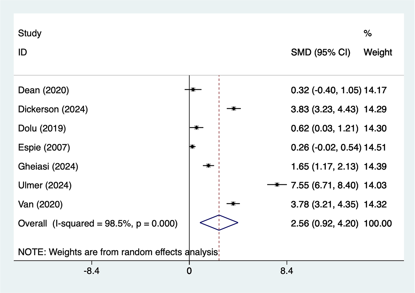Select the Dickerson (2024) study label

click(53, 109)
